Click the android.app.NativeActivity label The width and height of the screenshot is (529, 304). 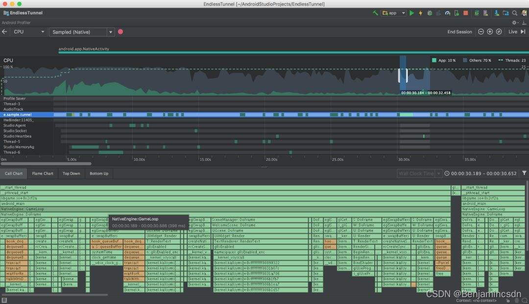84,49
